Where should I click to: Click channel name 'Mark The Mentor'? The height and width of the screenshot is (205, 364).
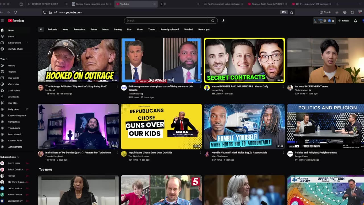coord(220,156)
